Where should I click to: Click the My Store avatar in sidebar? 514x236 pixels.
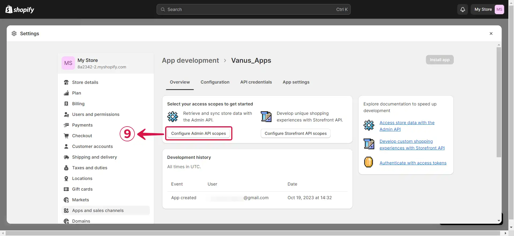pyautogui.click(x=68, y=63)
